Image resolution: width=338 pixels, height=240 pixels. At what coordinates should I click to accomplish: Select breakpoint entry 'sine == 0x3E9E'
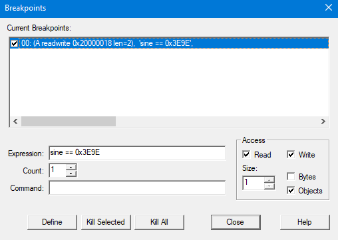174,43
